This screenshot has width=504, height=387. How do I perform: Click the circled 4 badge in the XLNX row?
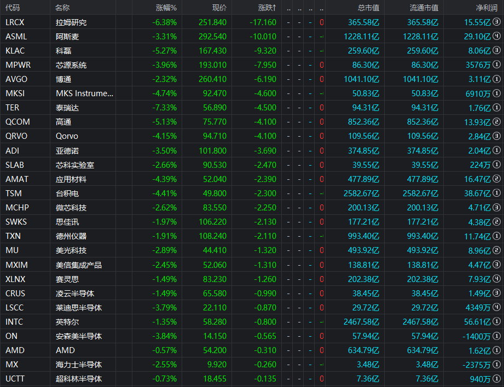click(x=496, y=279)
